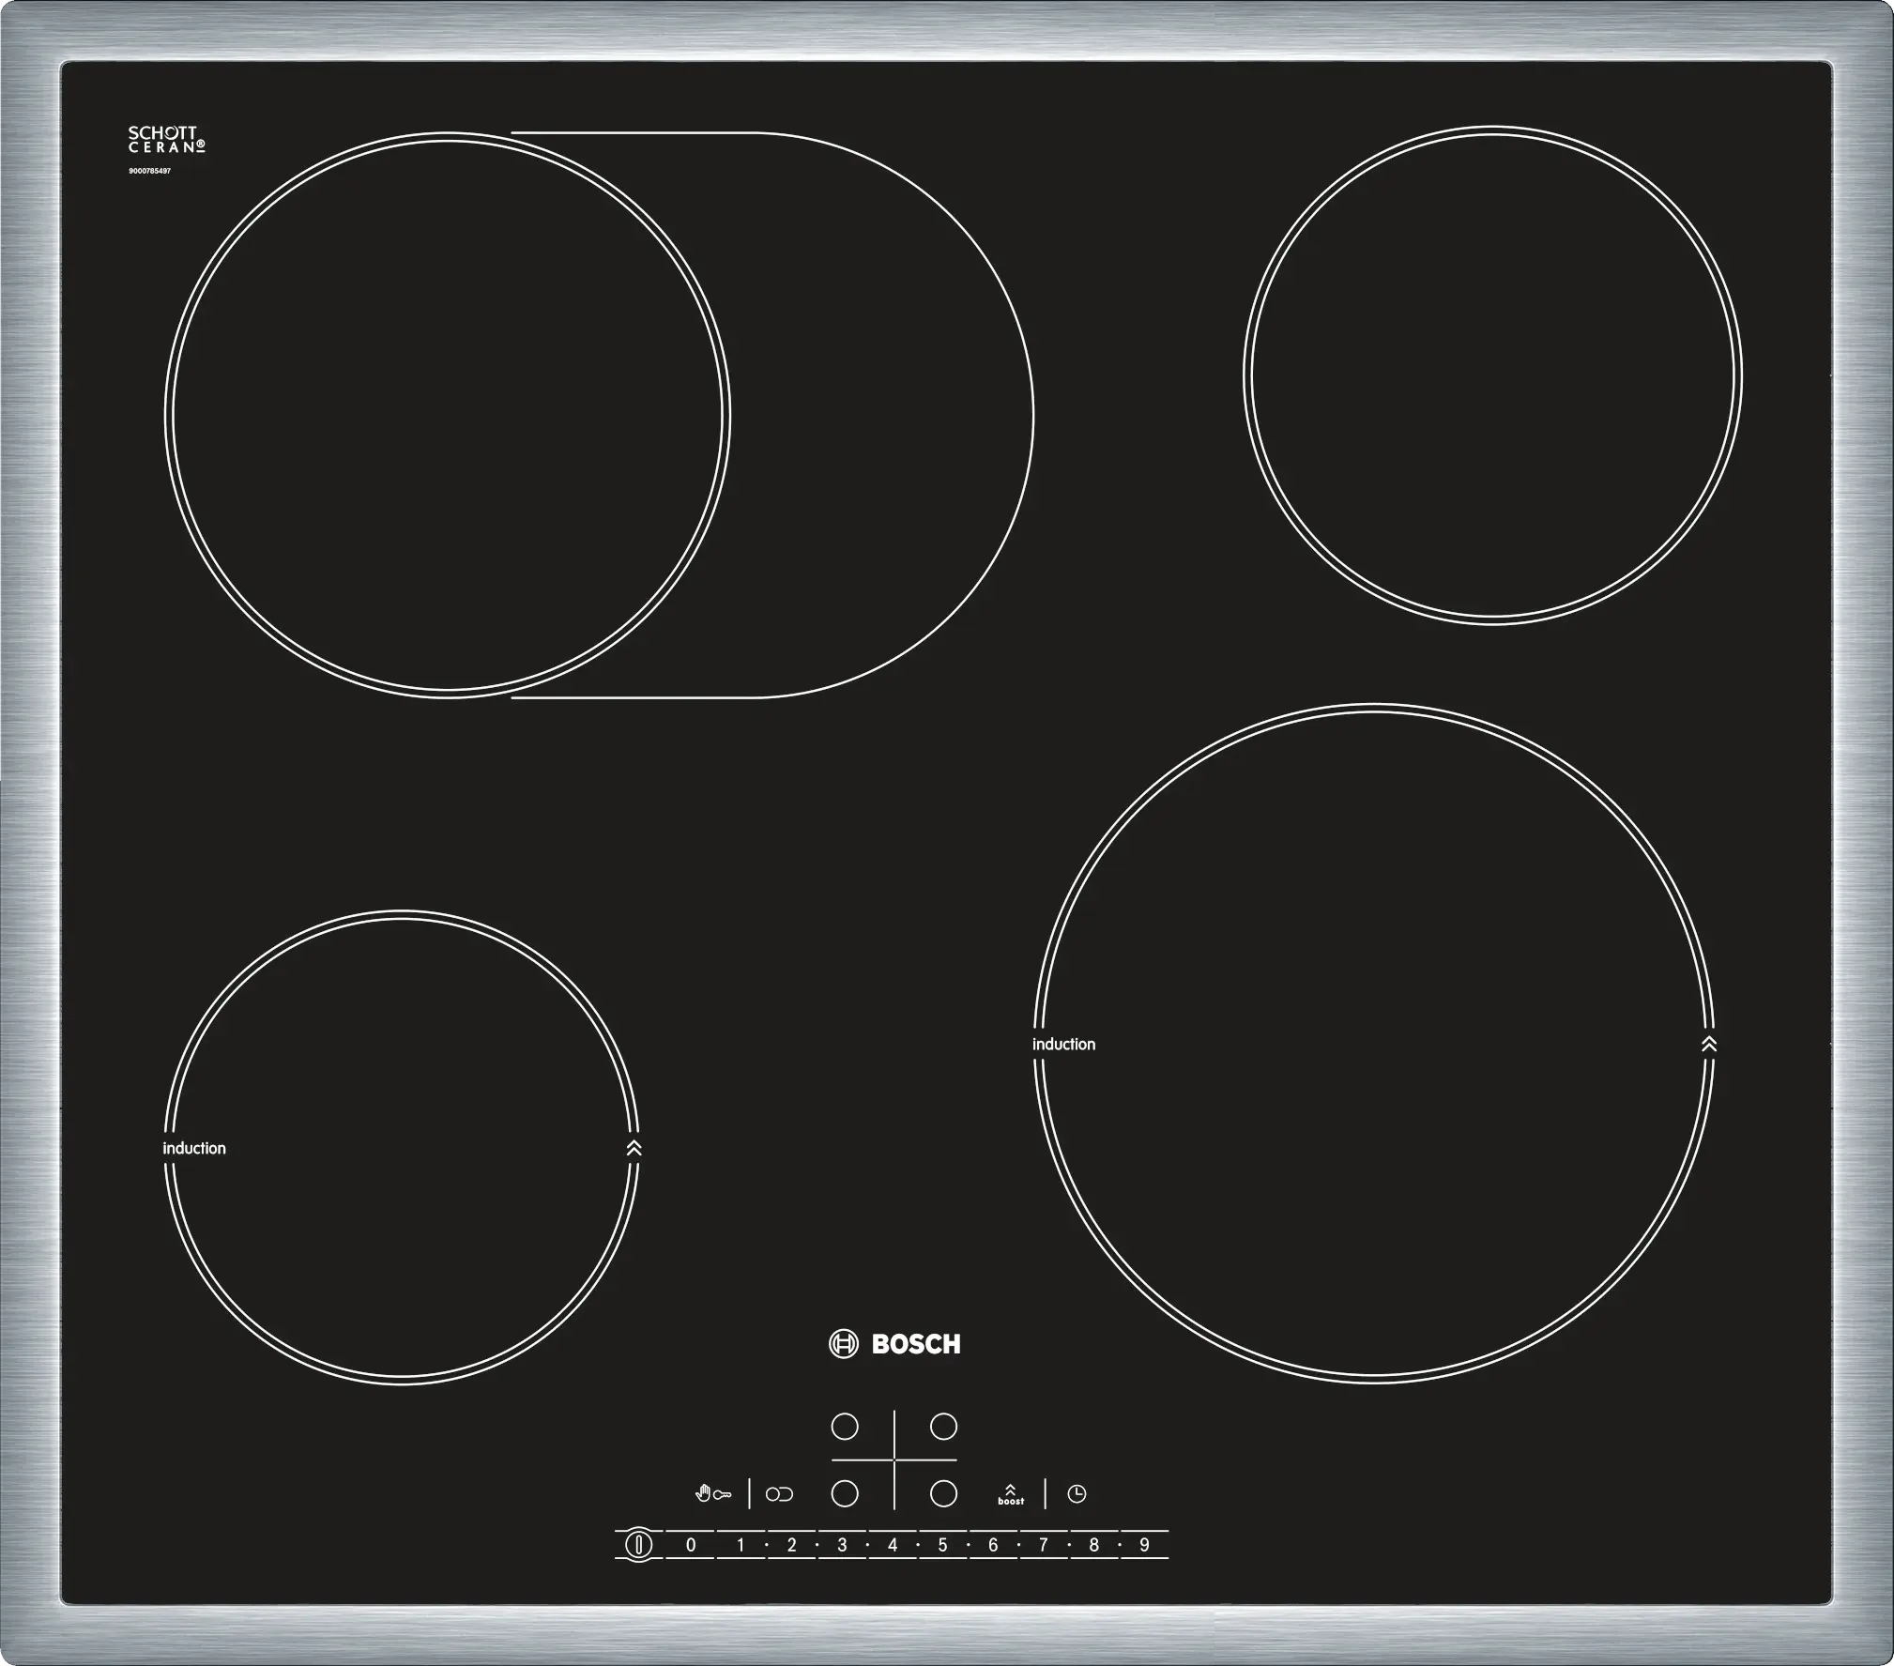Touch heat setting number 3
Viewport: 1894px width, 1666px height.
click(x=842, y=1545)
